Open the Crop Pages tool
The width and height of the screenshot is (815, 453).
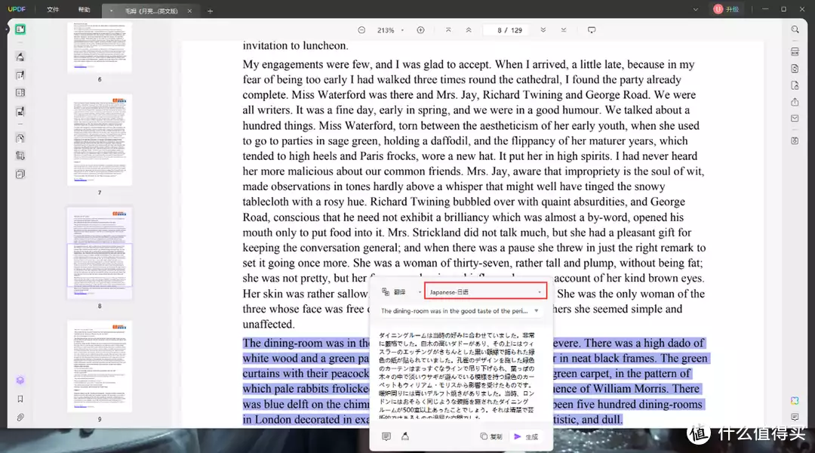click(x=20, y=156)
